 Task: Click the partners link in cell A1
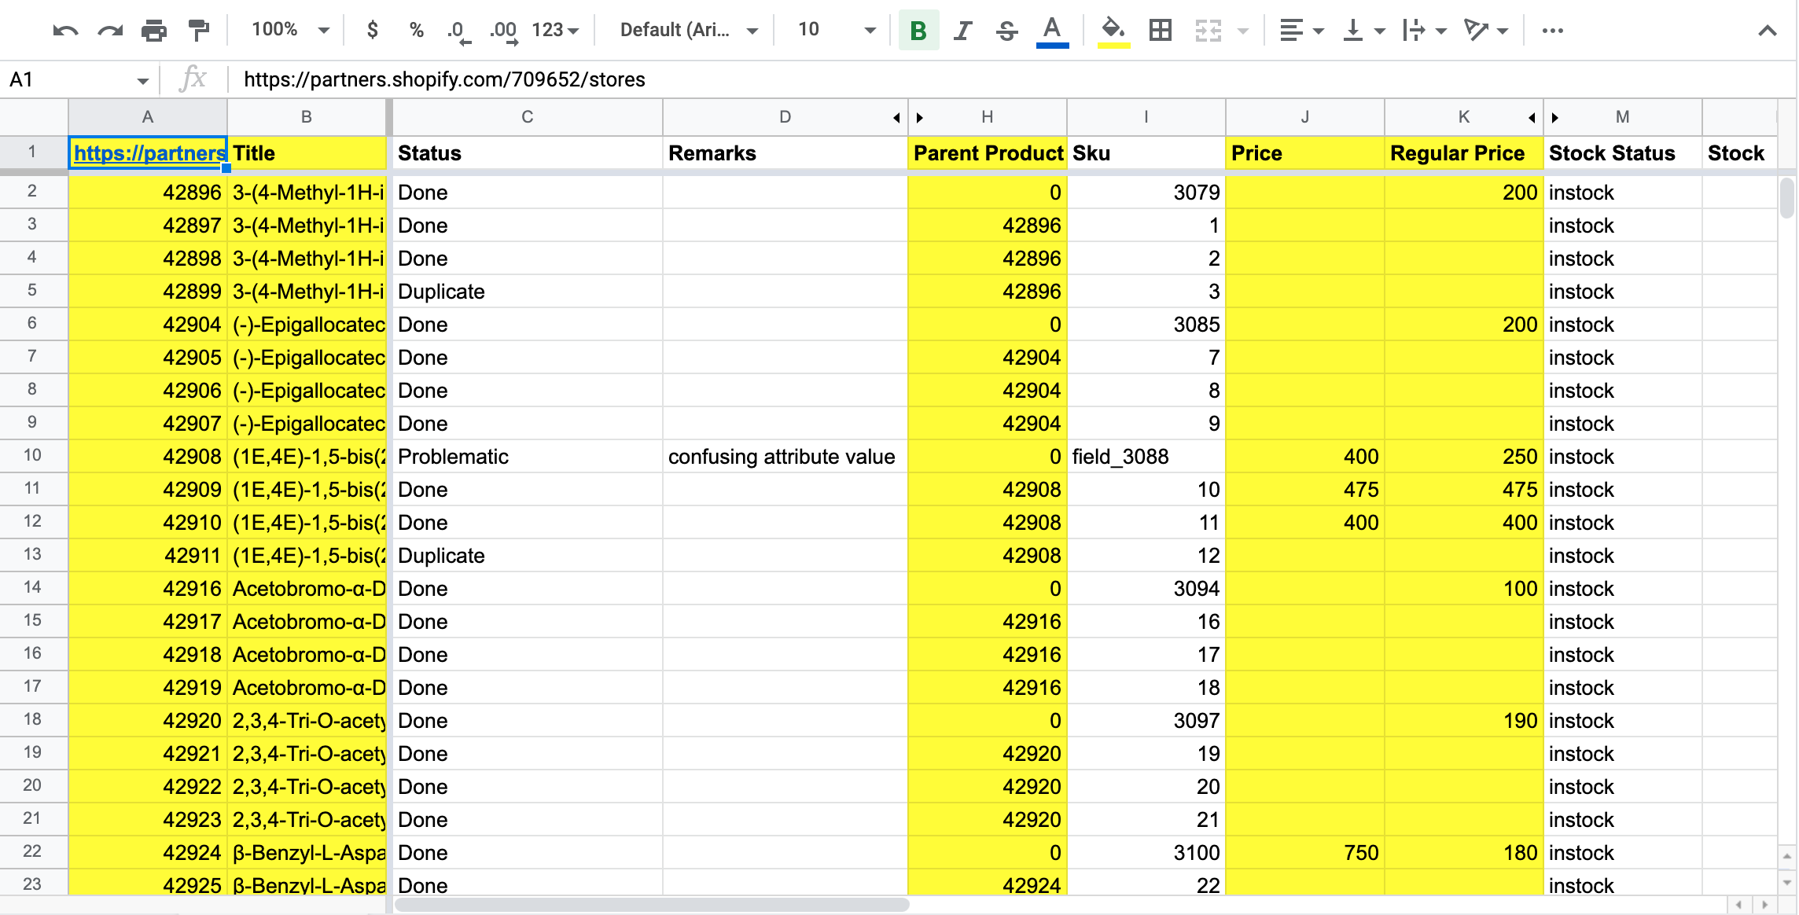point(148,153)
